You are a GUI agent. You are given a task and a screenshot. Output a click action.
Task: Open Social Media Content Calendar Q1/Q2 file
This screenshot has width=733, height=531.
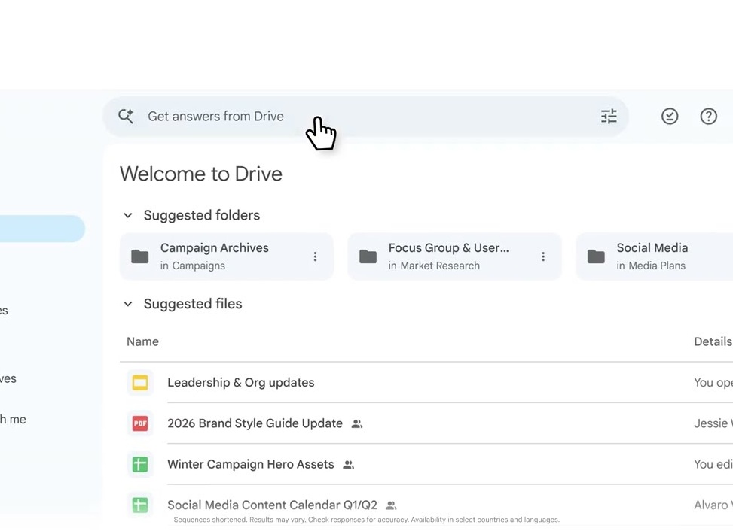click(272, 505)
